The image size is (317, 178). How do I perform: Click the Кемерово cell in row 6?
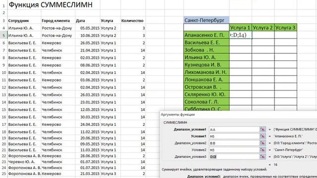click(58, 43)
